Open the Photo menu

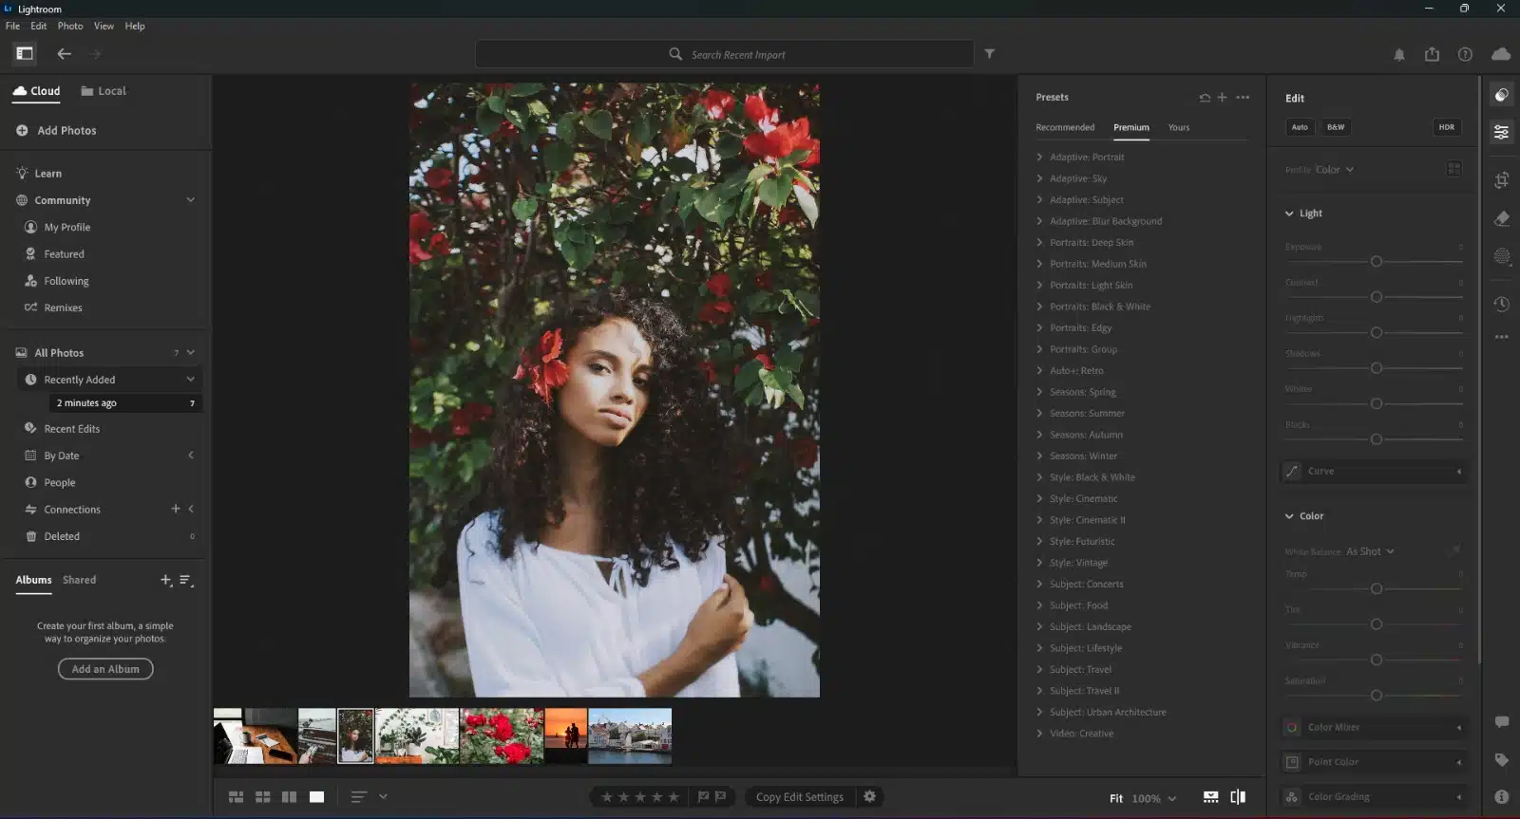coord(70,26)
